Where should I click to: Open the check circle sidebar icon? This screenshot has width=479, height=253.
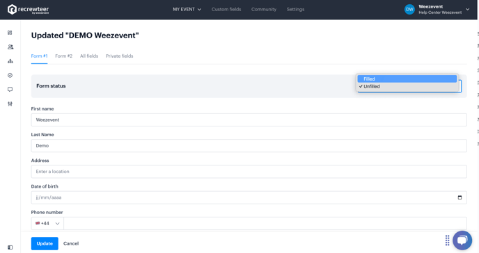pos(10,75)
